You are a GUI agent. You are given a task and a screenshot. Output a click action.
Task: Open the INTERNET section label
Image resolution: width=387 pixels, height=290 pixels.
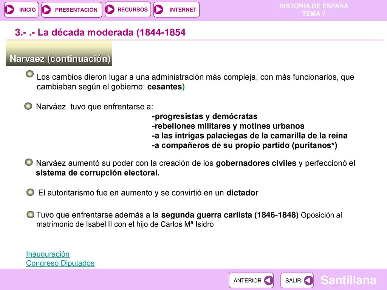(183, 10)
